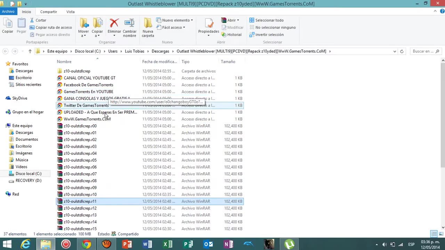Switch to the Compartir tab
The image size is (445, 250).
click(x=48, y=12)
